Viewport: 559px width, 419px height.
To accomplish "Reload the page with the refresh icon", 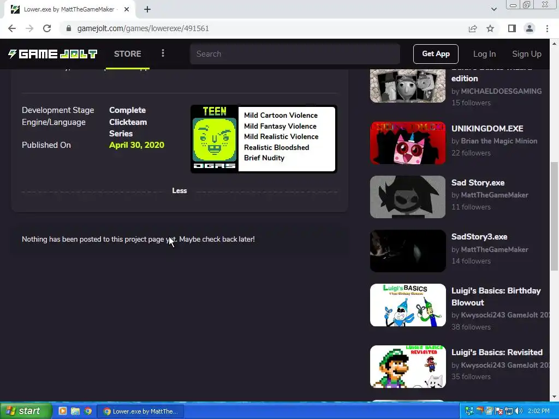I will [x=47, y=28].
